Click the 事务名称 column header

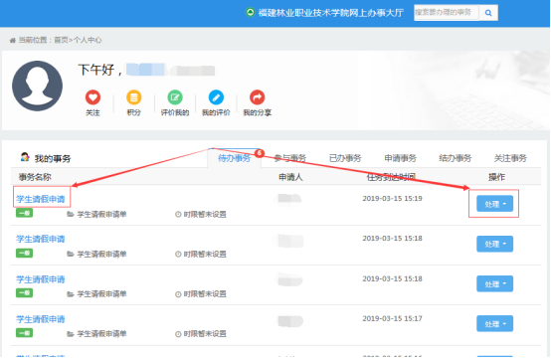point(35,177)
